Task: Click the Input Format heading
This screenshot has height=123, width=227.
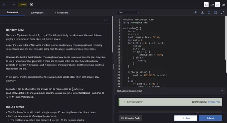Action: point(15,107)
